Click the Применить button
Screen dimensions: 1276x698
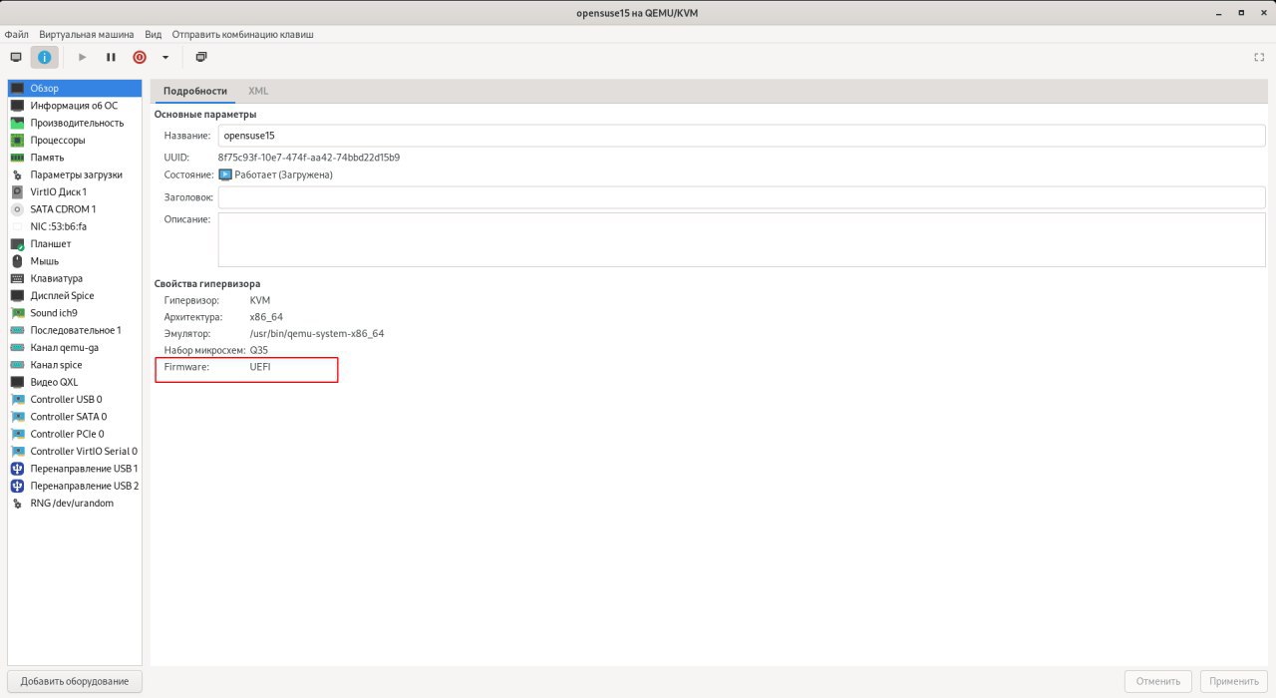click(x=1234, y=681)
